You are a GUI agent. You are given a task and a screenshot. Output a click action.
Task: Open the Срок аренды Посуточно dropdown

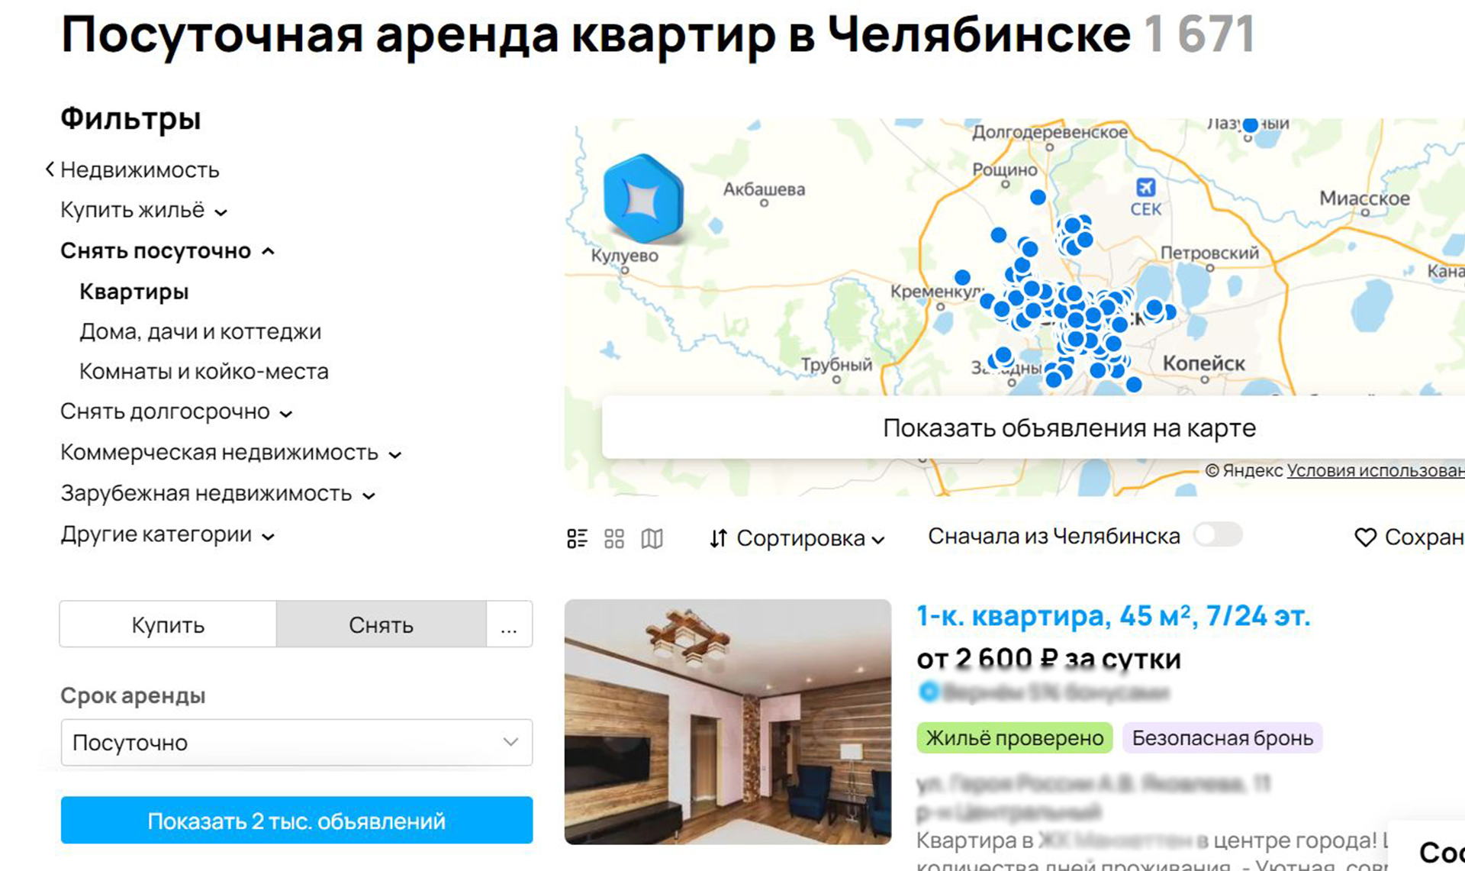click(296, 742)
